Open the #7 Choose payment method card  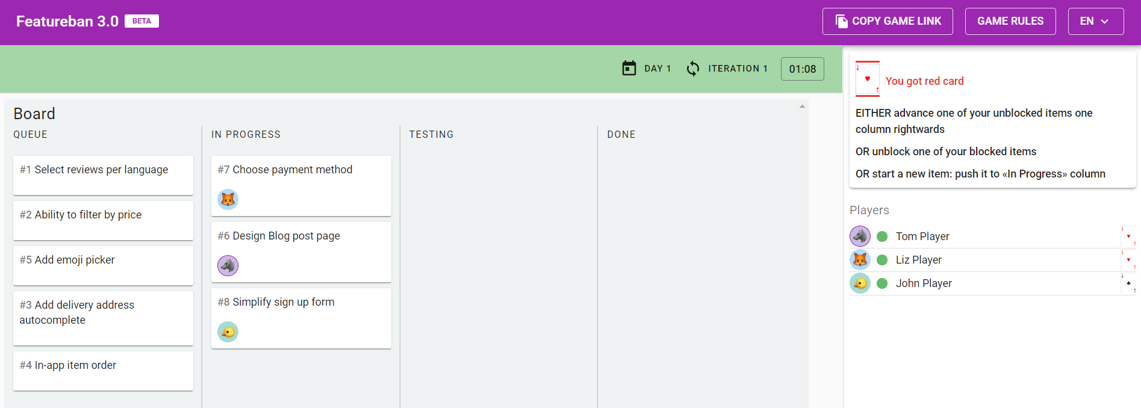click(x=301, y=186)
